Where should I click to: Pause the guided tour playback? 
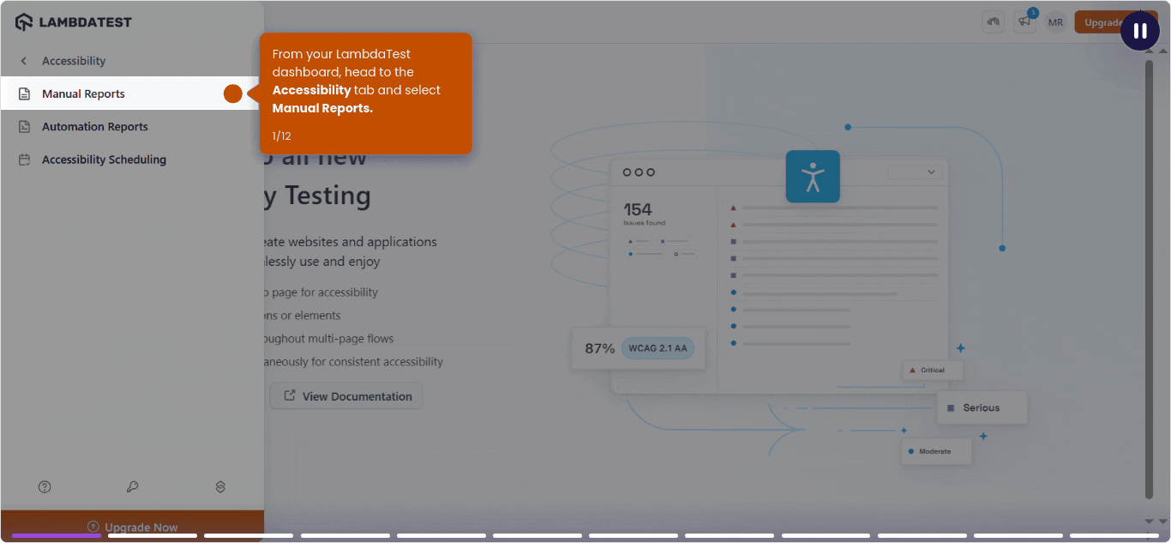coord(1140,31)
